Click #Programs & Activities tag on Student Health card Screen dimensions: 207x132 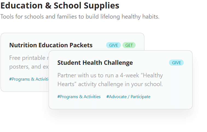[79, 97]
